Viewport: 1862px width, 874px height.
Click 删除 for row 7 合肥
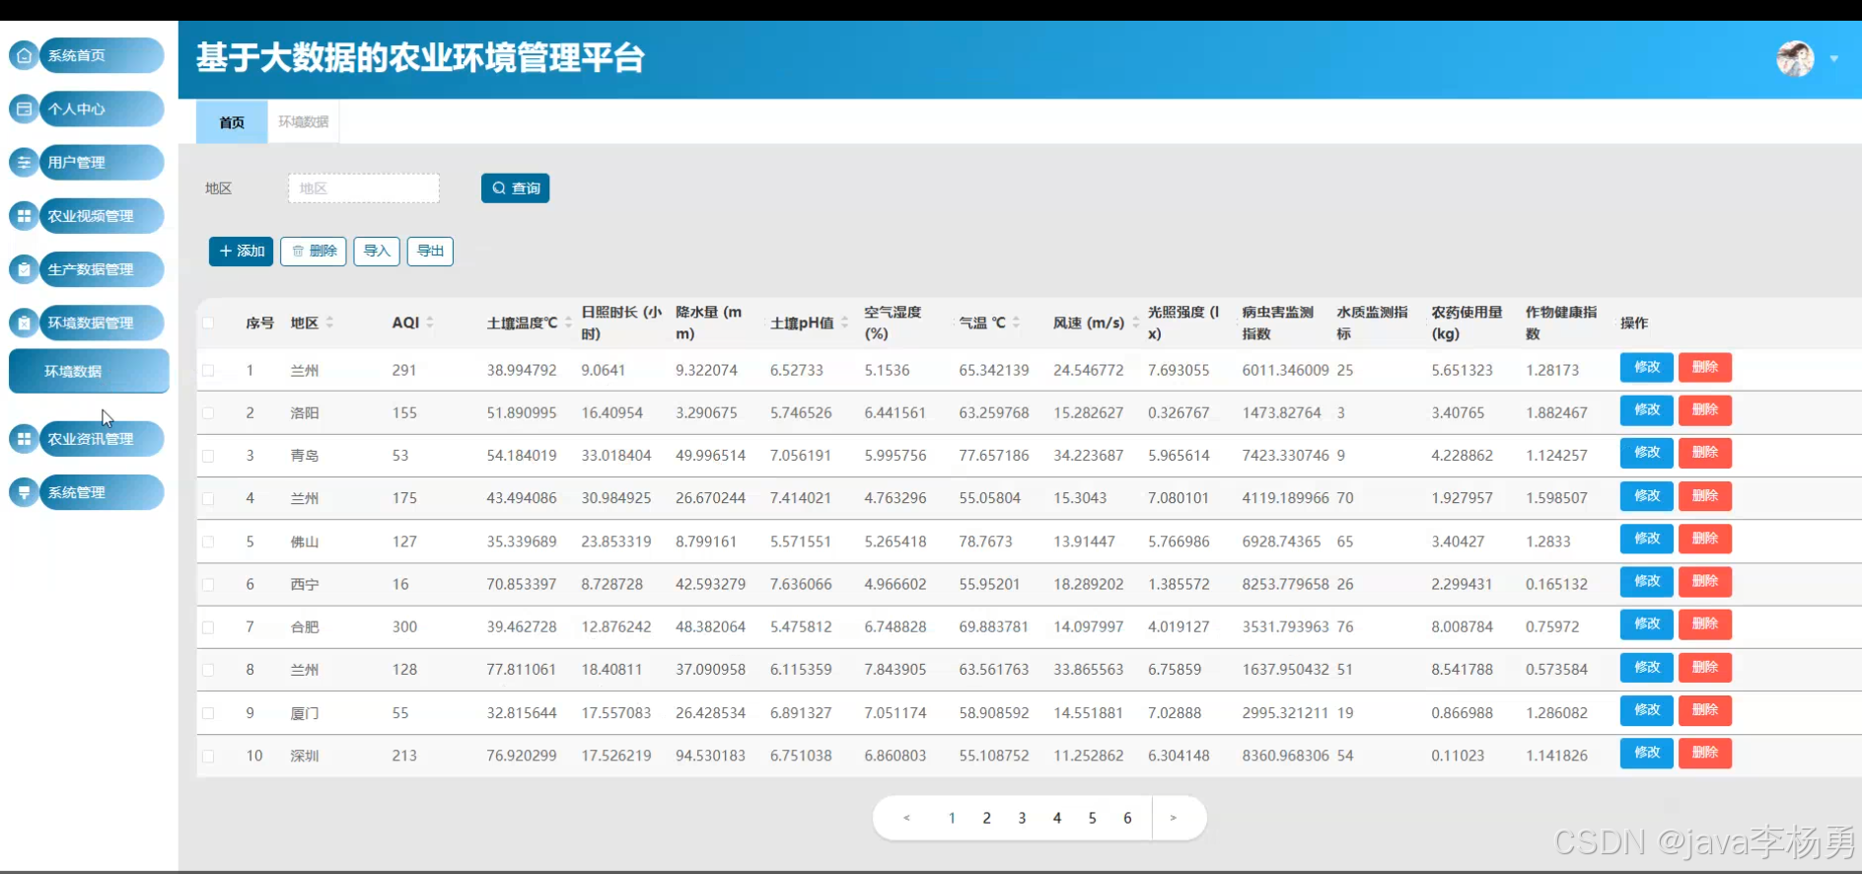click(1704, 623)
